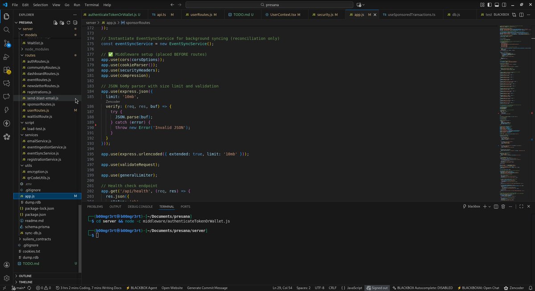535x291 pixels.
Task: Open BLACKBOXAI Open Chat status item
Action: coord(478,288)
